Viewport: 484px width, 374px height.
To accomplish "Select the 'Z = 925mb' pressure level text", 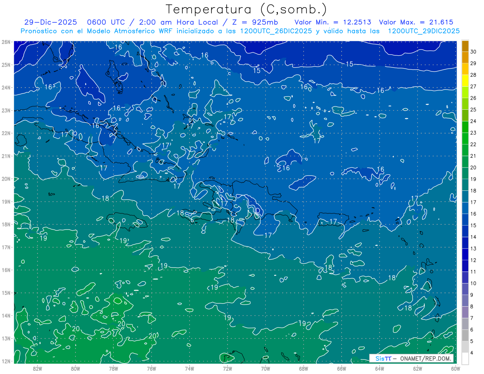I will click(x=255, y=22).
